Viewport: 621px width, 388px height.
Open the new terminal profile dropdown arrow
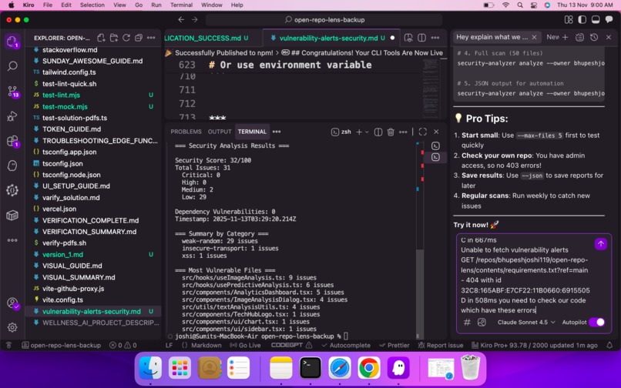pyautogui.click(x=367, y=132)
